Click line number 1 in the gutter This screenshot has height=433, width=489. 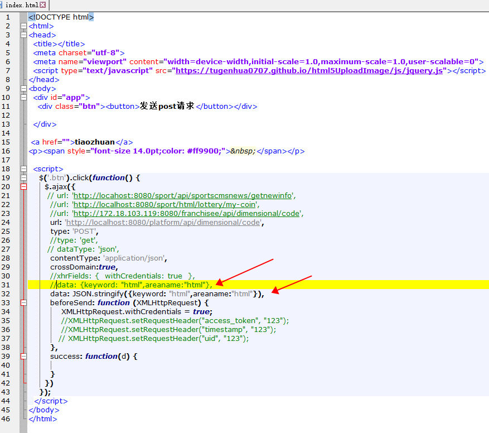click(8, 17)
